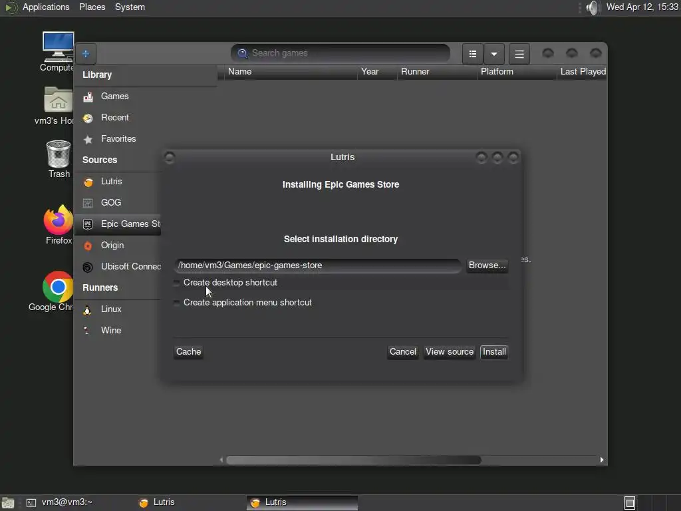Click the horizontal scrollbar thumb
Viewport: 681px width, 511px height.
point(354,460)
